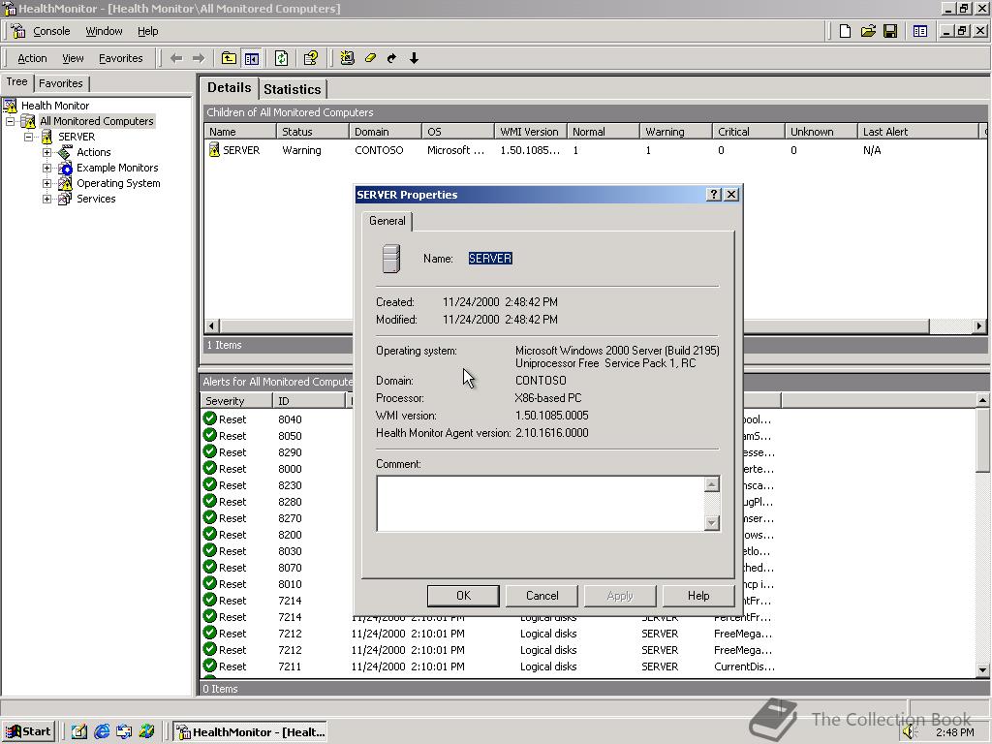Click the New console page icon
The image size is (992, 744).
tap(845, 31)
